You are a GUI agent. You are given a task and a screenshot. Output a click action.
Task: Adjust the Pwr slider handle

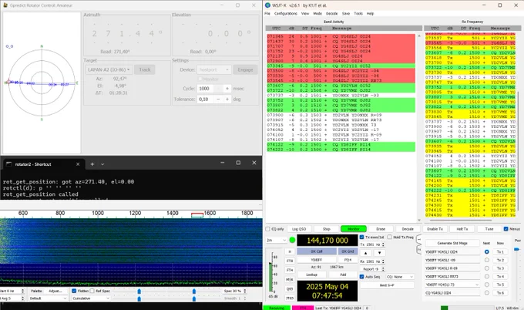[516, 249]
